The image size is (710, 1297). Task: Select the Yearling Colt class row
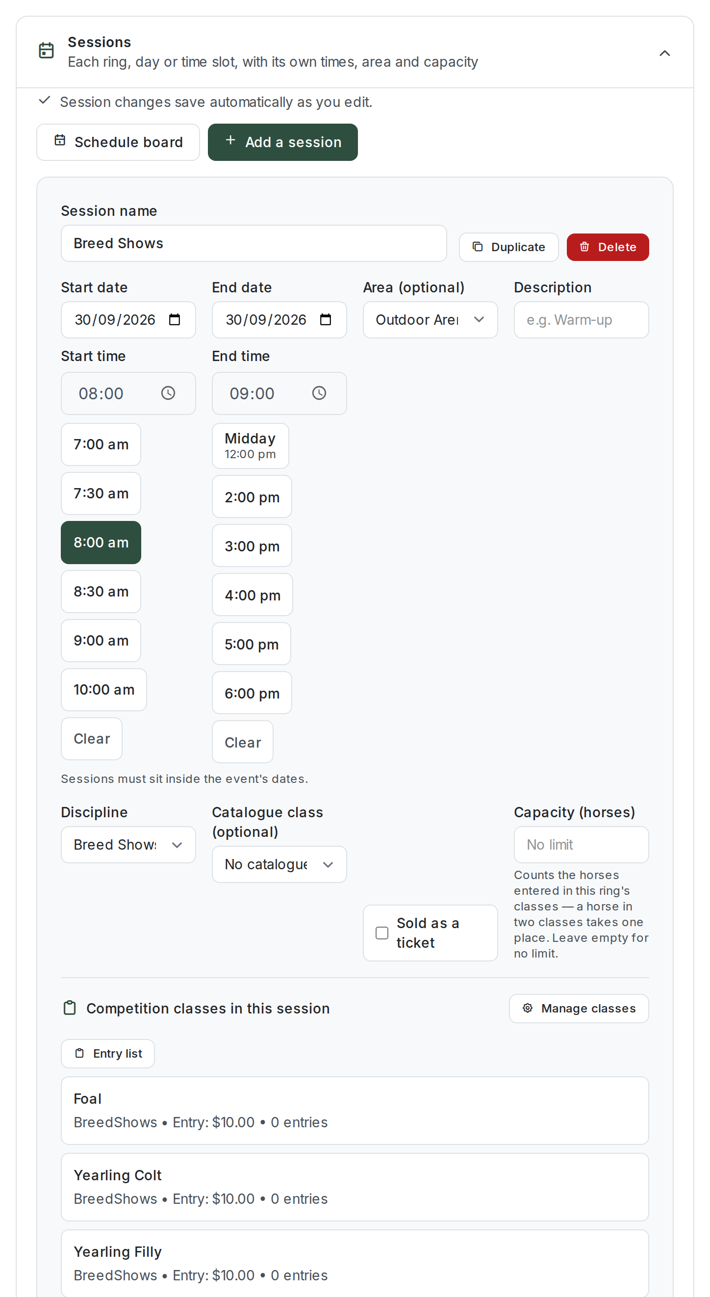coord(355,1187)
